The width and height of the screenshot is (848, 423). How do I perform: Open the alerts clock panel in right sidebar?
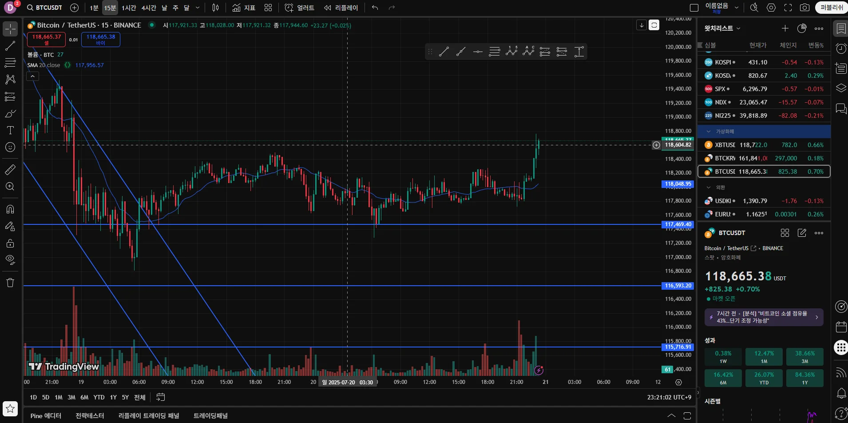click(x=841, y=48)
